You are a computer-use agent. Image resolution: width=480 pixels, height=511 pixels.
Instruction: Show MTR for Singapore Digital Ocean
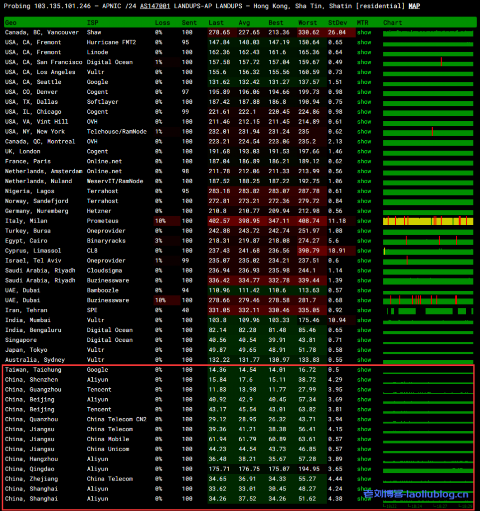[x=364, y=340]
